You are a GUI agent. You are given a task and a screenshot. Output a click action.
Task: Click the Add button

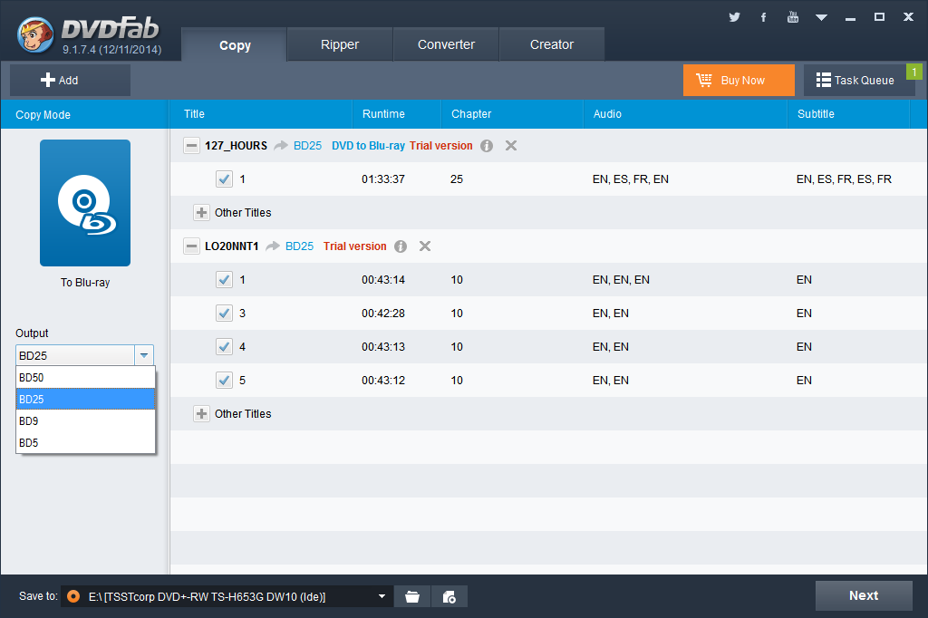(70, 80)
